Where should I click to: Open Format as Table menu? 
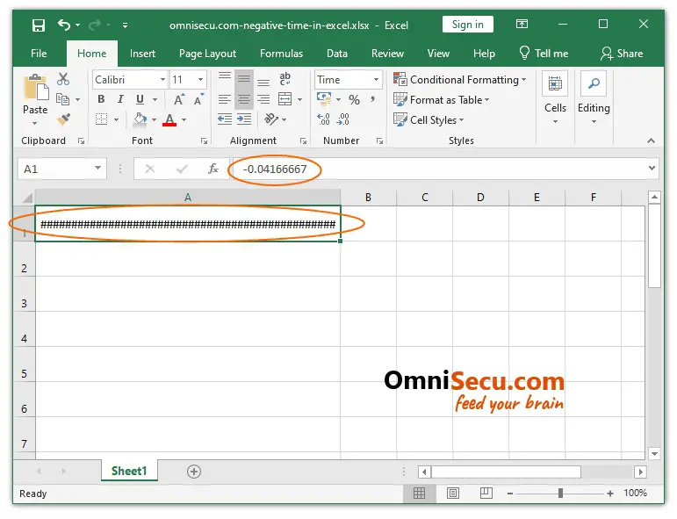click(442, 100)
